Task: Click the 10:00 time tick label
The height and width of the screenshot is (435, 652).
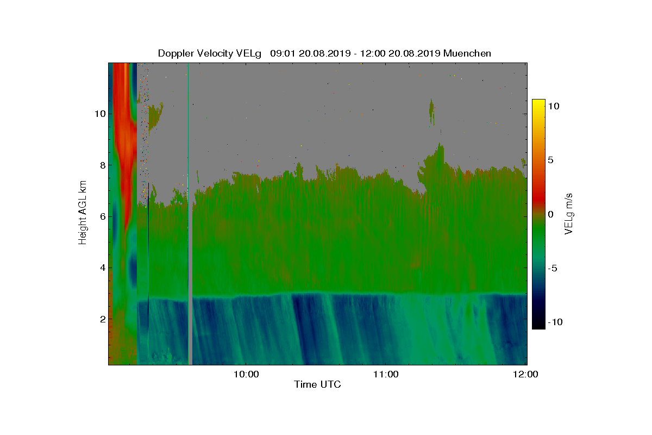Action: coord(246,374)
